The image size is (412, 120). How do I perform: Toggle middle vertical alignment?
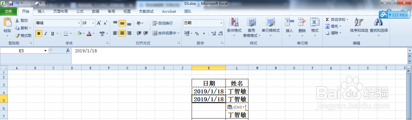(122, 23)
